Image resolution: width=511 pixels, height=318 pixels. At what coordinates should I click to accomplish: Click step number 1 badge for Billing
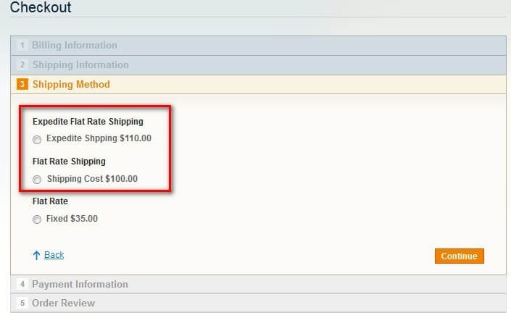[x=22, y=46]
